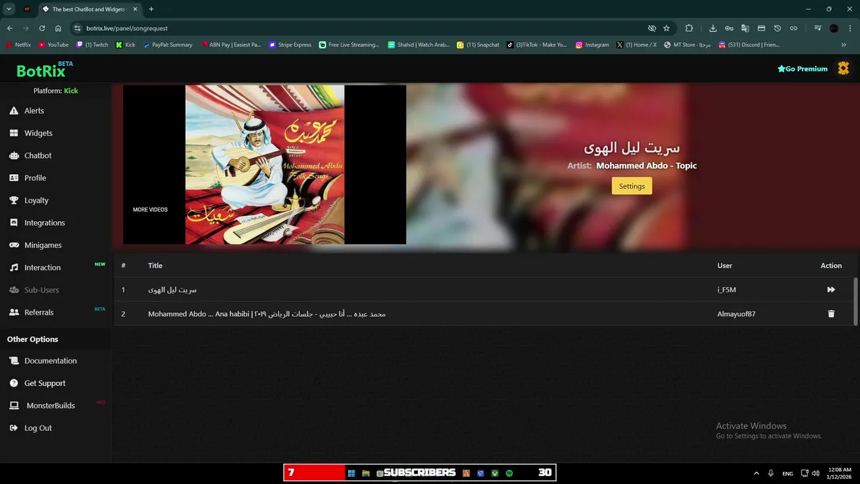This screenshot has height=484, width=860.
Task: Open the Windows Start menu
Action: tap(351, 473)
